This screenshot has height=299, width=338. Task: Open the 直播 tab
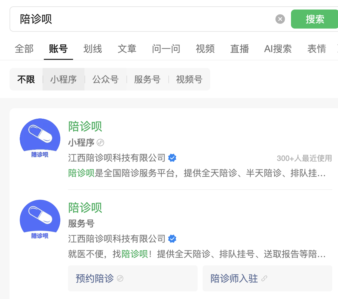(240, 49)
